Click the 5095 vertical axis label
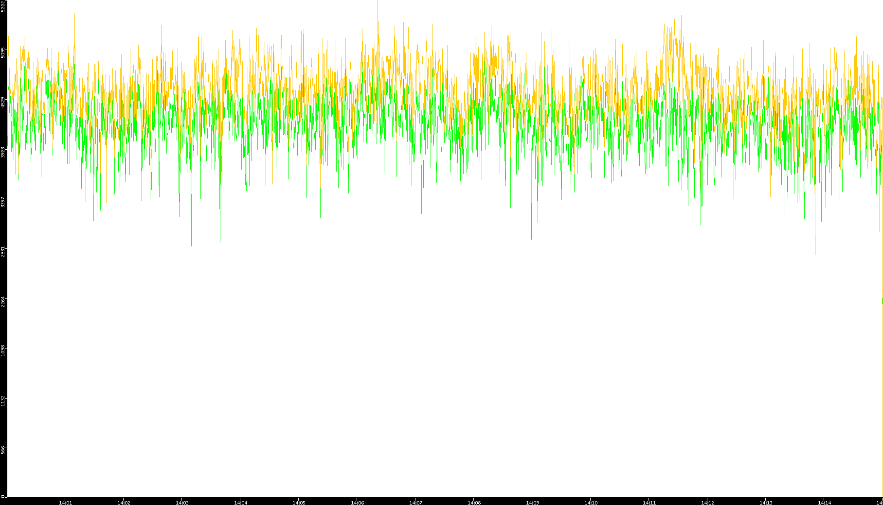Screen dimensions: 883x505 (3, 52)
